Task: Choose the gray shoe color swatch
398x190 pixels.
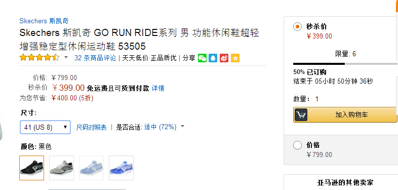Action: coord(61,168)
